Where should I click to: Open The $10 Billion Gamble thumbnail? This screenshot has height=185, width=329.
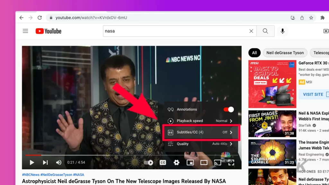click(x=272, y=153)
